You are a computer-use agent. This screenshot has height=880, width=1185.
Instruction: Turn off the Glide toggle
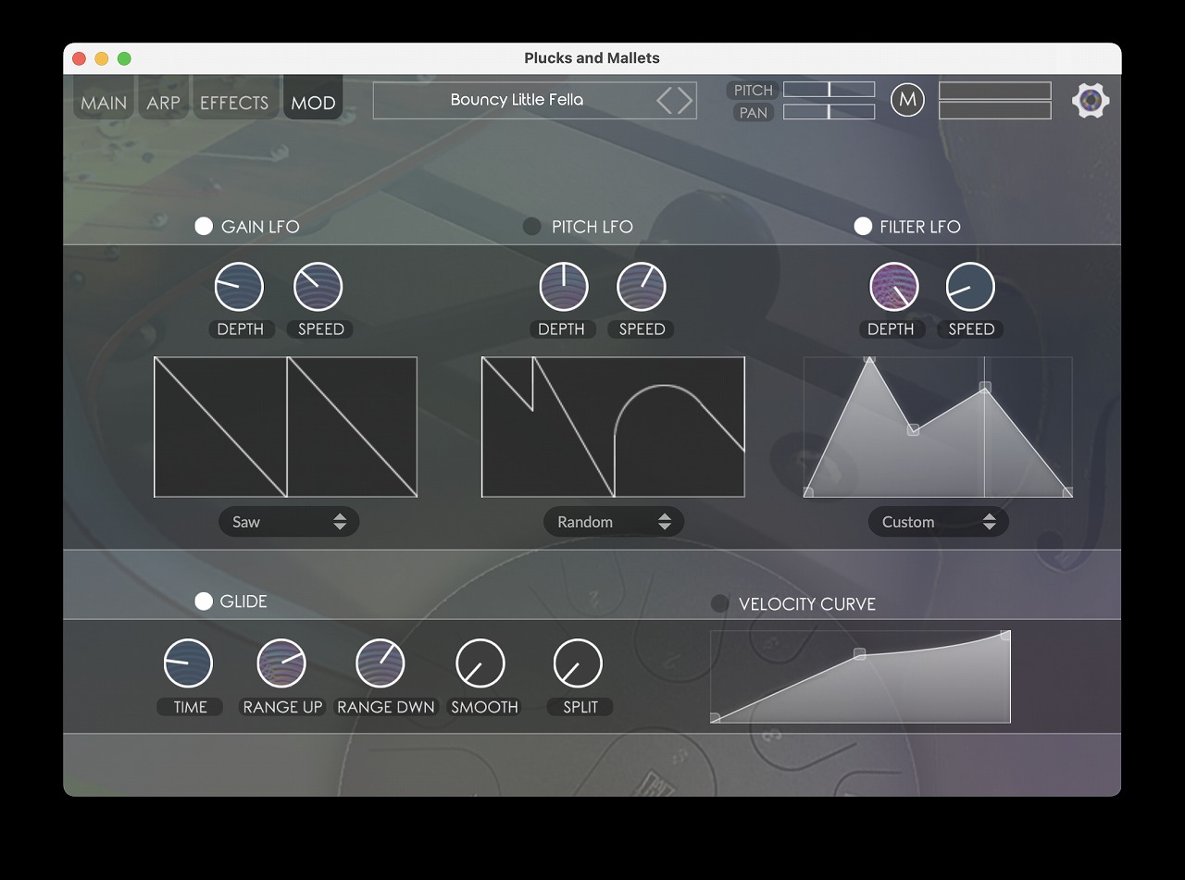(x=204, y=601)
